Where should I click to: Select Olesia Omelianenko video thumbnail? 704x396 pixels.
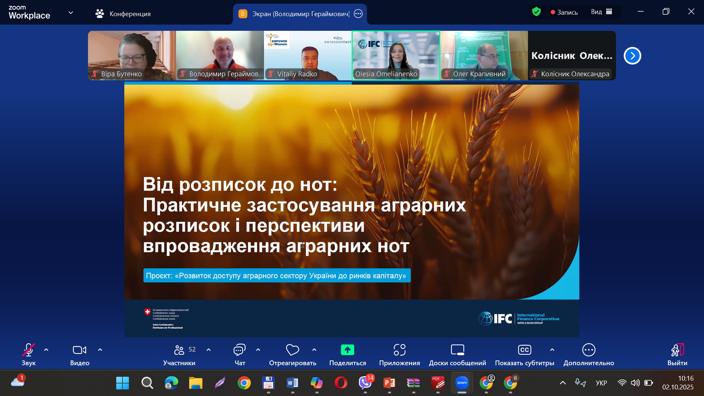click(x=396, y=55)
